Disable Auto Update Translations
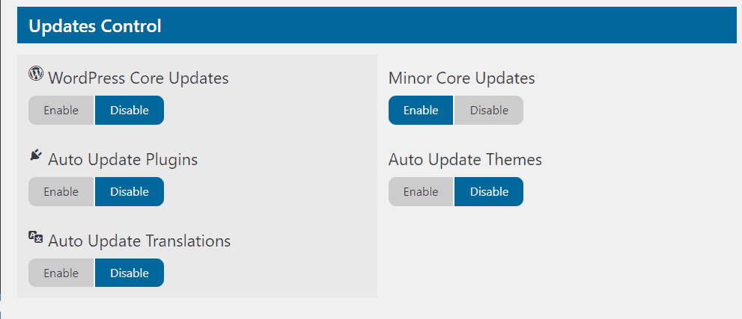Image resolution: width=742 pixels, height=319 pixels. click(130, 273)
